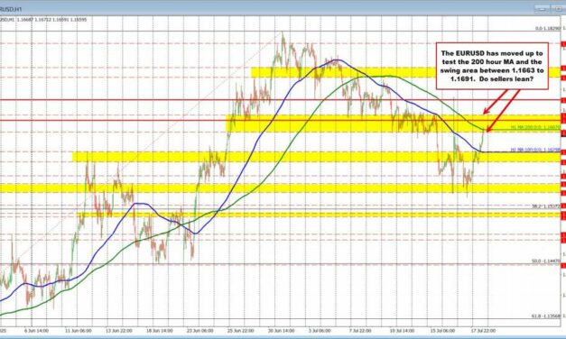Click the 18 Jun 14:00 time axis label

point(160,330)
